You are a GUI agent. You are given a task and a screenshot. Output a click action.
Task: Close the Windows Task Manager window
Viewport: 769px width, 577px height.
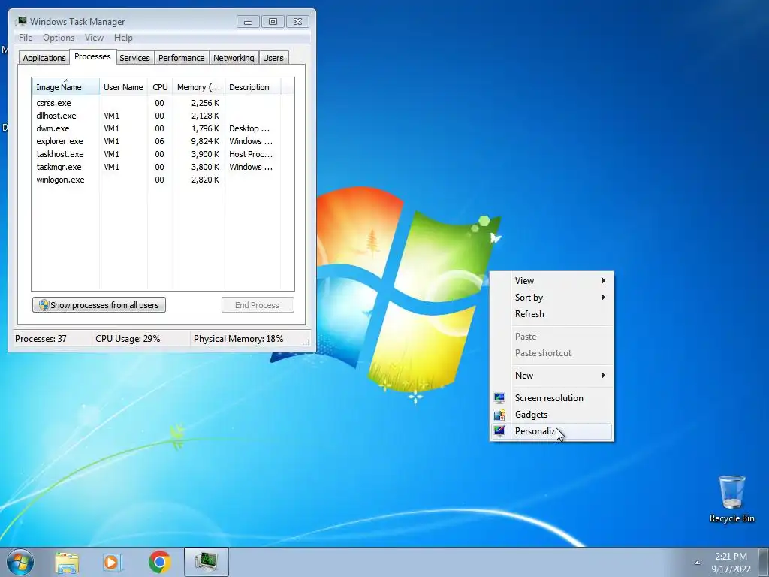point(297,22)
